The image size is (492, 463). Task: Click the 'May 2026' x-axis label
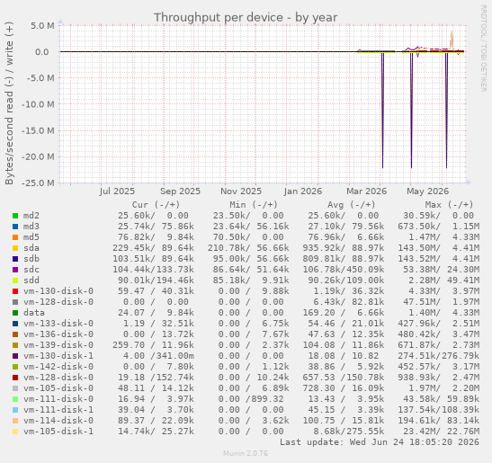(x=427, y=191)
